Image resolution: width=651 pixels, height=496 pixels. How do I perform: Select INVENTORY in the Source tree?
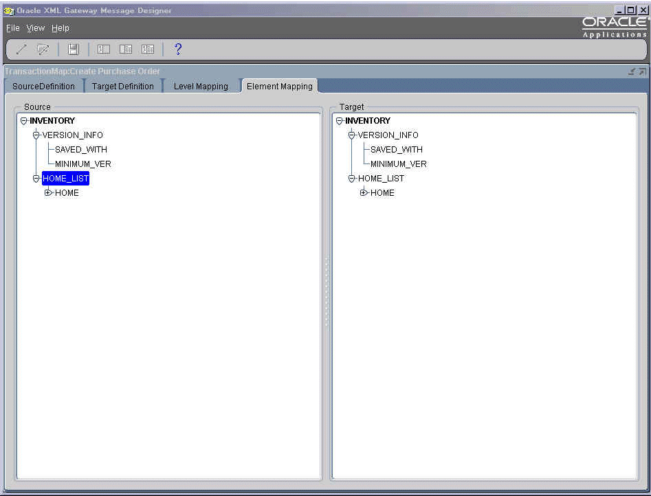pos(52,121)
